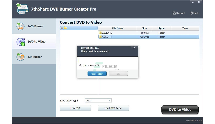Click the DVD to Video disc icon
Viewport: 215px width, 124px height.
[21, 42]
